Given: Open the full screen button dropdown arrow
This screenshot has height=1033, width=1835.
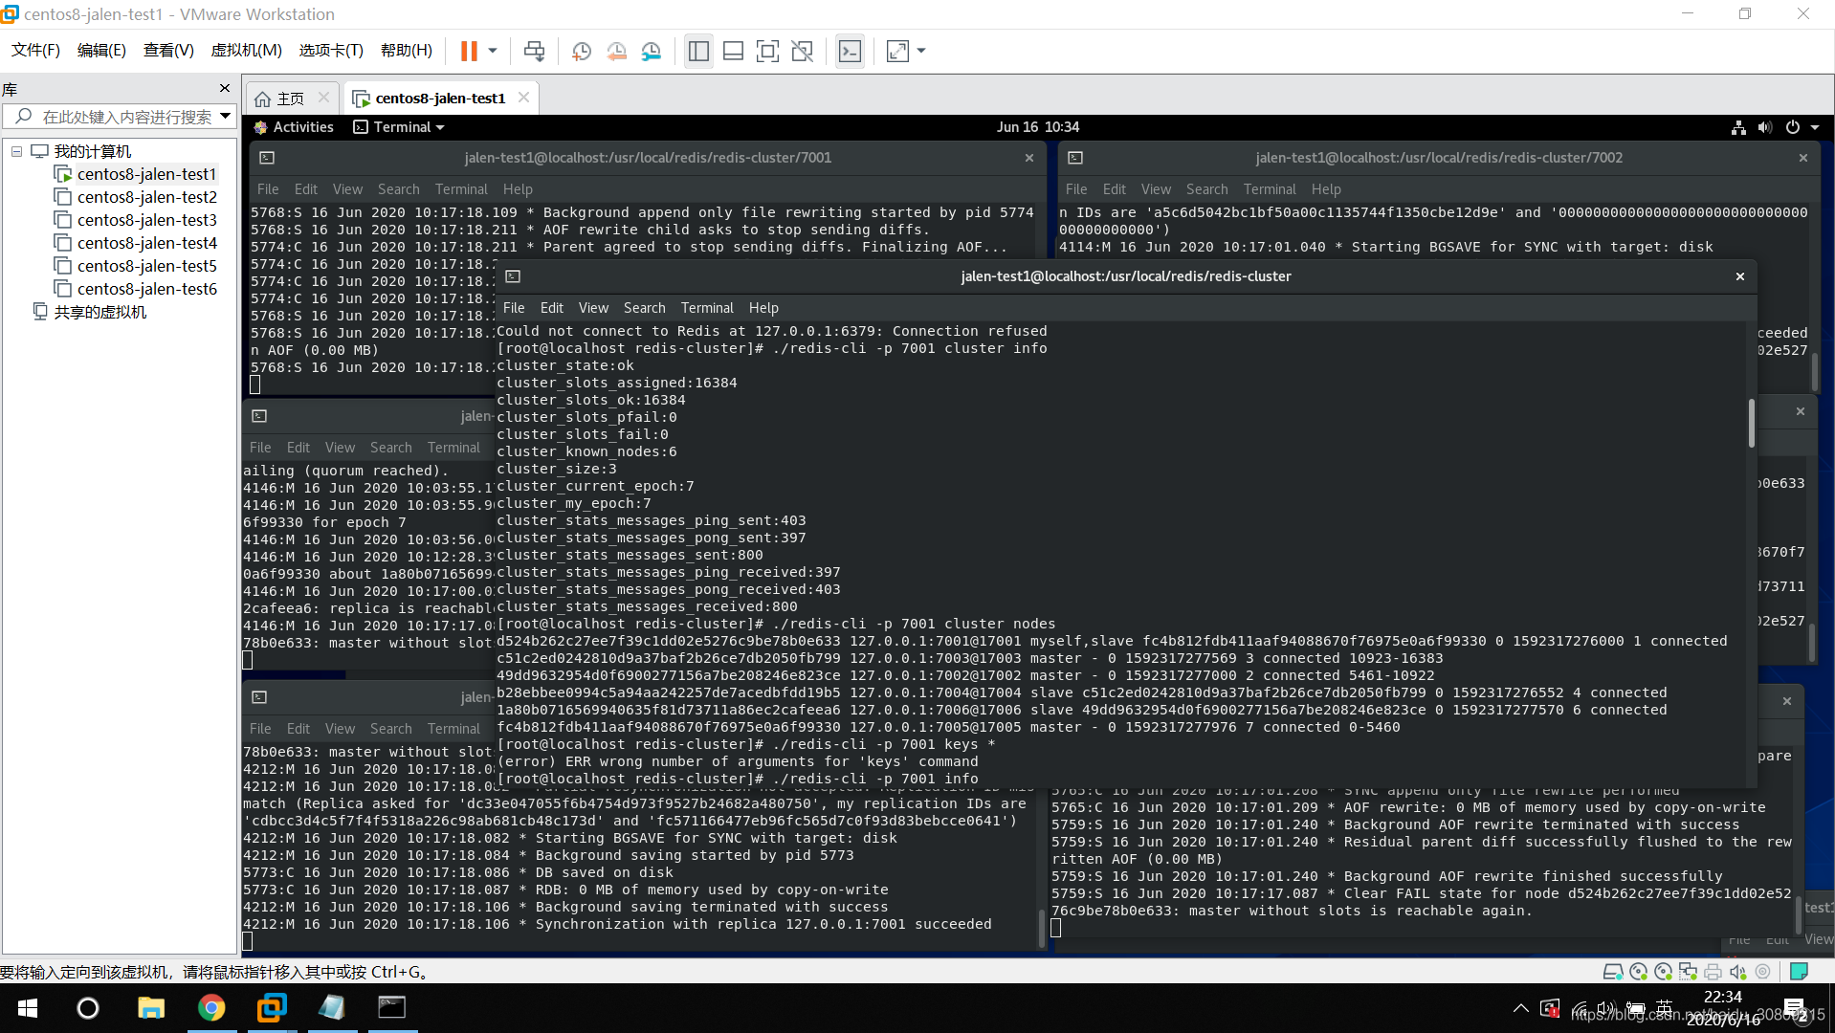Looking at the screenshot, I should click(x=918, y=51).
